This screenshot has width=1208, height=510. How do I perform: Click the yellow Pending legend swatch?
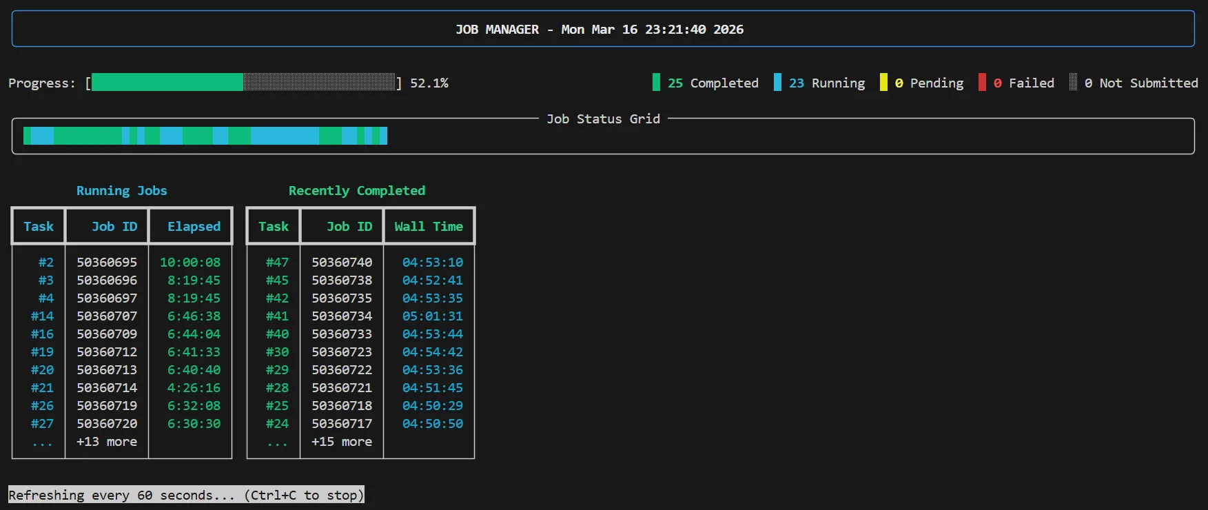[x=883, y=83]
